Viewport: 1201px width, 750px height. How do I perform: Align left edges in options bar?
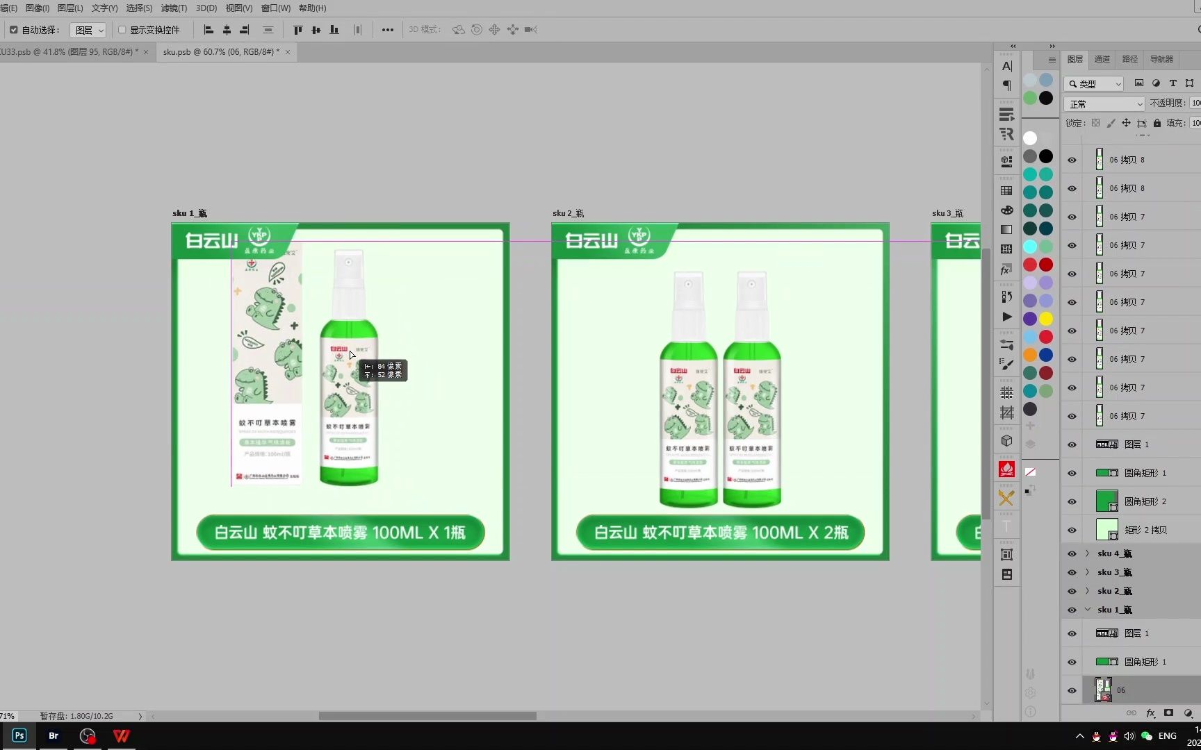[x=208, y=30]
